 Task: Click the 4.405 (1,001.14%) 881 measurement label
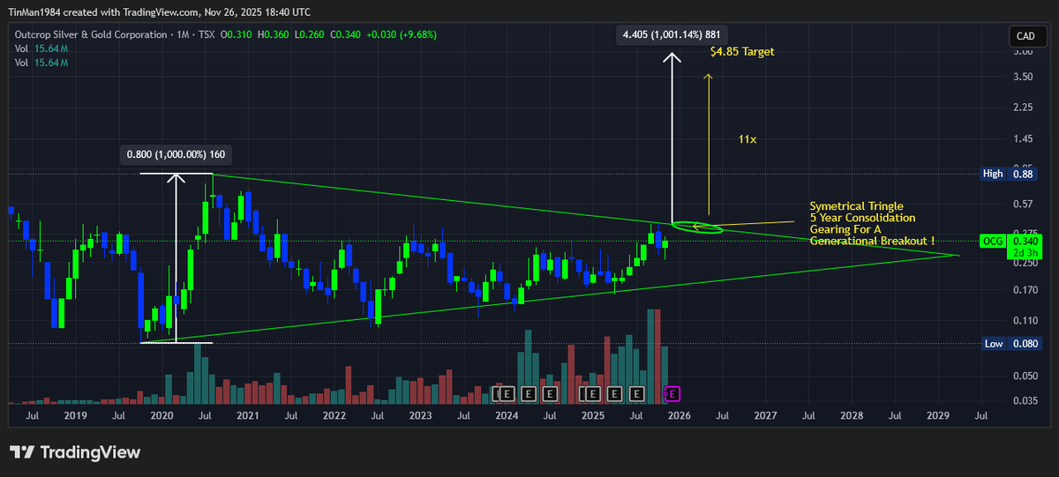[x=672, y=34]
